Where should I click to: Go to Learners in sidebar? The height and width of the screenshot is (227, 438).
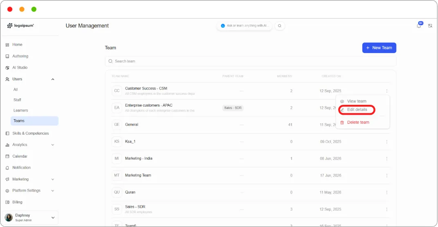[x=21, y=110]
